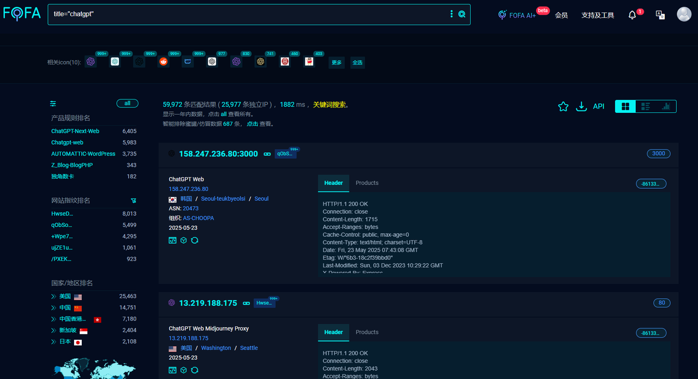Click the search magnifier icon
The height and width of the screenshot is (379, 698).
462,14
